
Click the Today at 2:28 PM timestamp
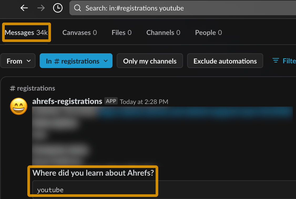click(144, 102)
